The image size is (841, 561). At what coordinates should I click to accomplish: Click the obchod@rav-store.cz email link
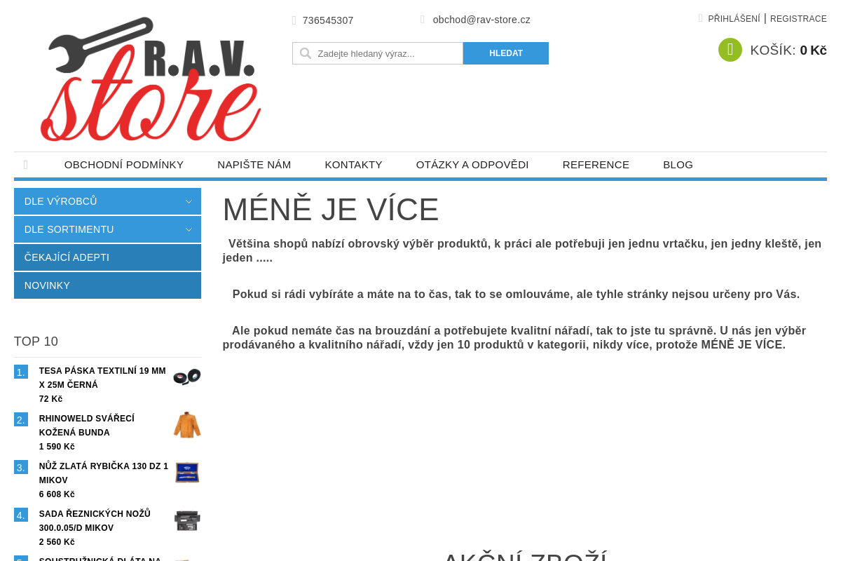click(x=481, y=20)
